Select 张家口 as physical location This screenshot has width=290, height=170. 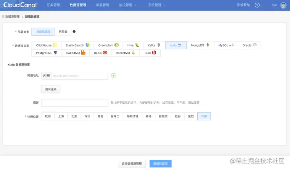[115, 116]
